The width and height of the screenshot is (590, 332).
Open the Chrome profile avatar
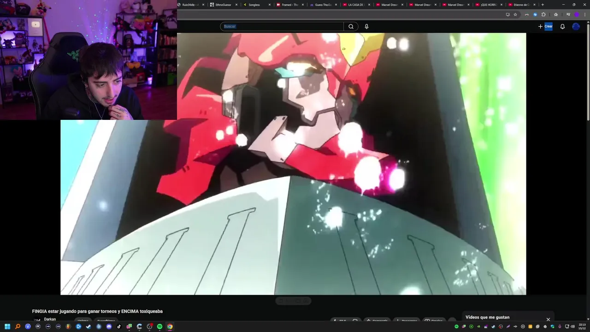(x=577, y=14)
